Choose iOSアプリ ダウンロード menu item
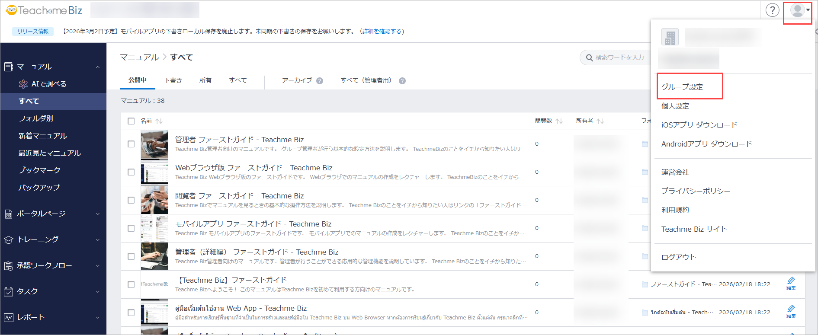Image resolution: width=818 pixels, height=335 pixels. [x=699, y=125]
